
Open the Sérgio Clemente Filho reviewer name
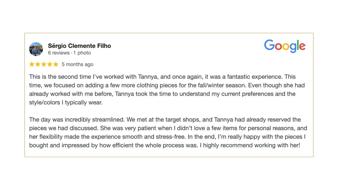coord(79,46)
